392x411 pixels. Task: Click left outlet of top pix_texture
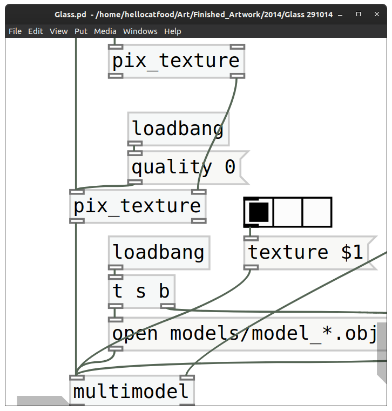tap(116, 76)
